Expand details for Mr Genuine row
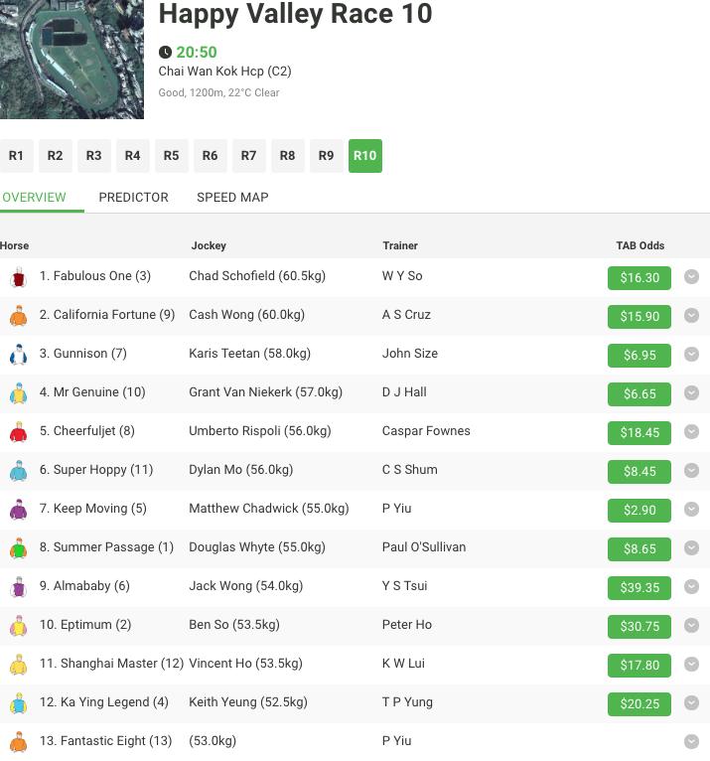The image size is (710, 761). (692, 393)
